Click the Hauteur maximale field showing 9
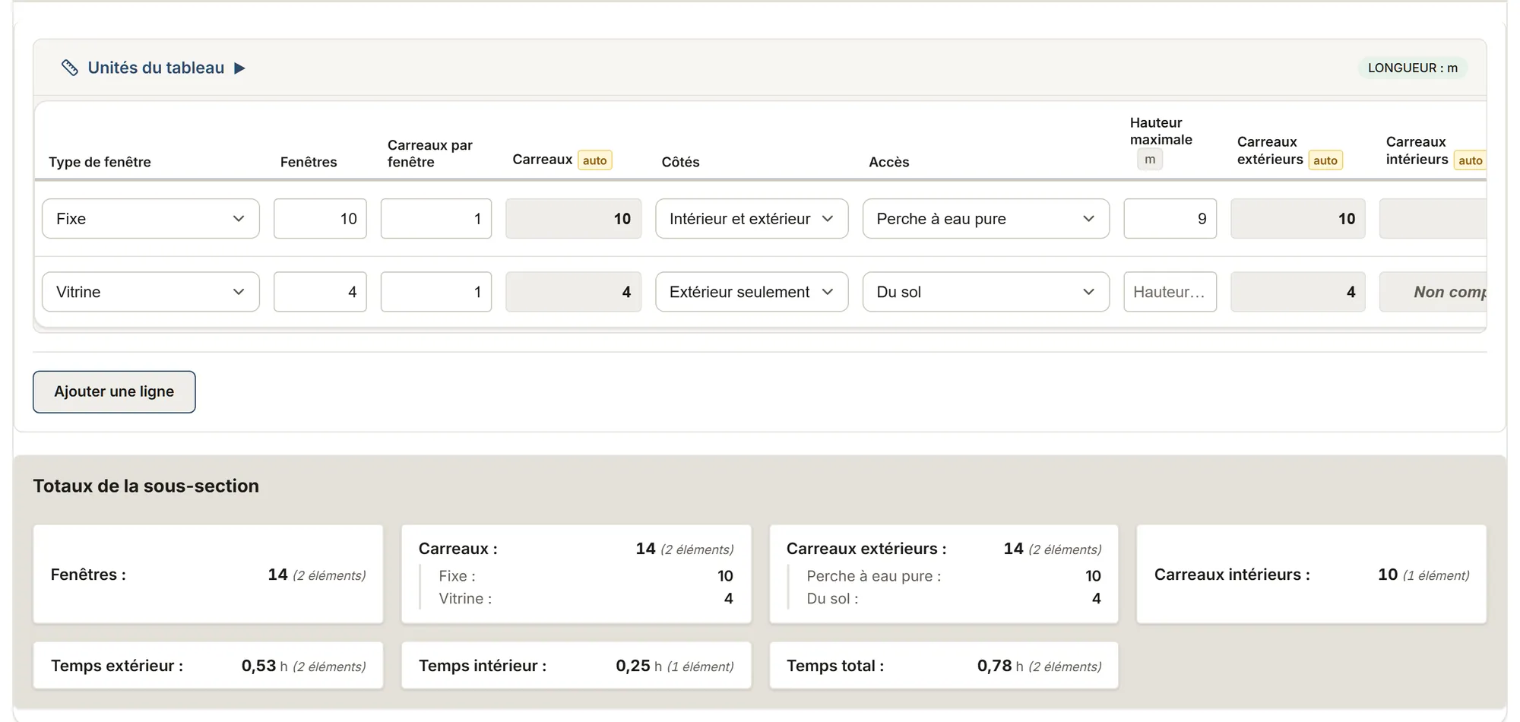1520x722 pixels. [1170, 219]
